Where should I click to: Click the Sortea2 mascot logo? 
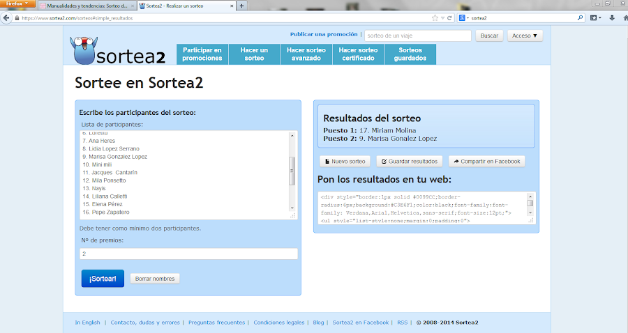pyautogui.click(x=83, y=50)
